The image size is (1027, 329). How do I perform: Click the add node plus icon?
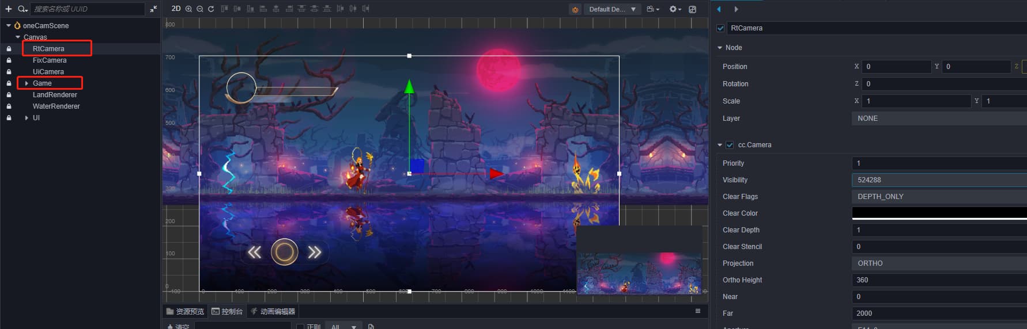tap(9, 9)
